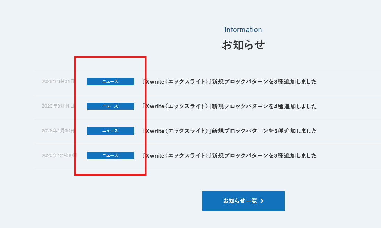Click the date 2026年3月11日
Image resolution: width=381 pixels, height=228 pixels.
tap(58, 106)
